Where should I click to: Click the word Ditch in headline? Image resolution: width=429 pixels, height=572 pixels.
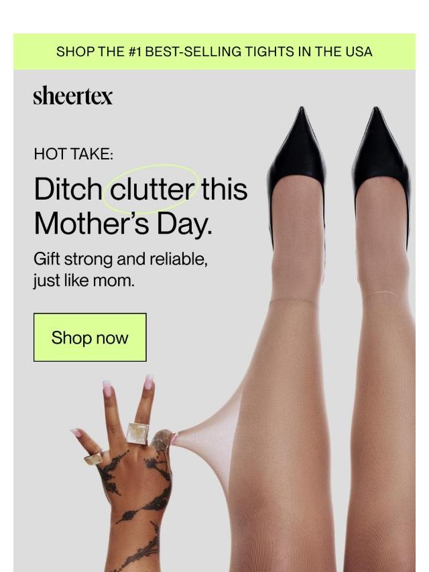pyautogui.click(x=68, y=189)
